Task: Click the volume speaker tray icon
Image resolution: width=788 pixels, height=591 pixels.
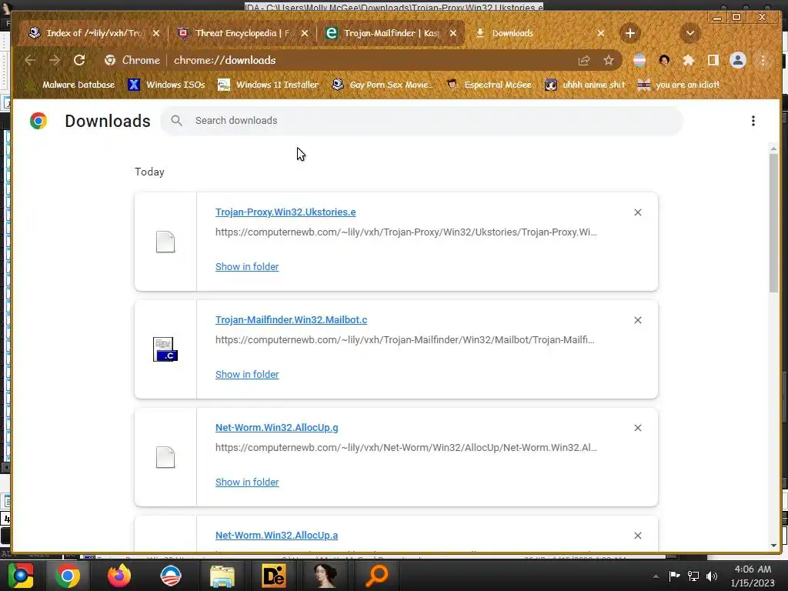Action: pos(712,576)
